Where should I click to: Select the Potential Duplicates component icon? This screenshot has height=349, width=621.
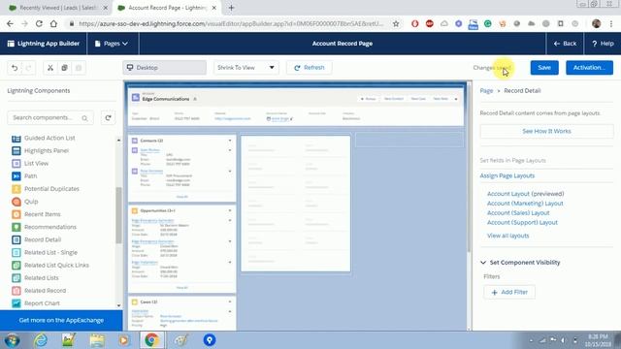click(16, 189)
